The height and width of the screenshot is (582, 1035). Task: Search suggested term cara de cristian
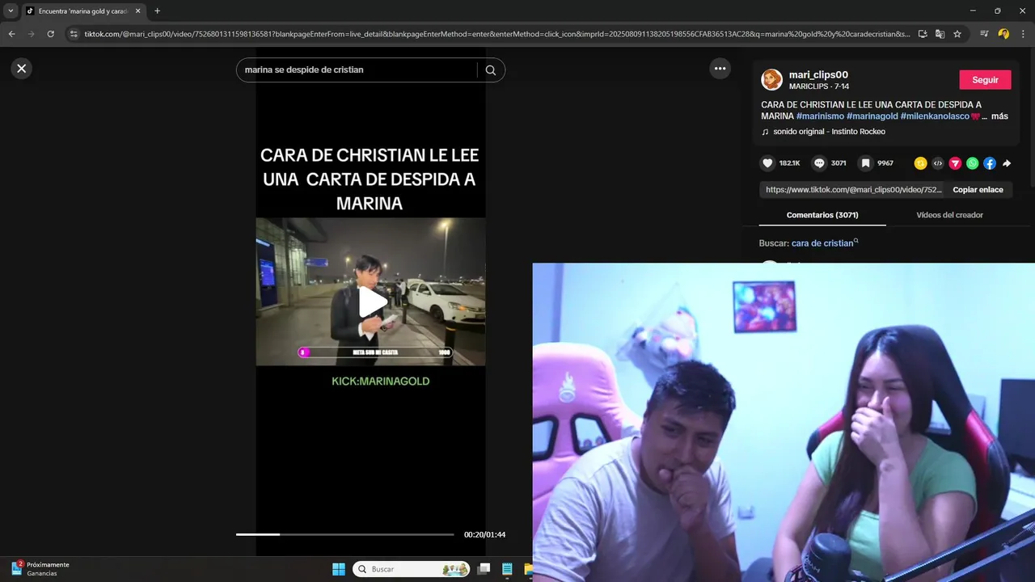coord(822,243)
